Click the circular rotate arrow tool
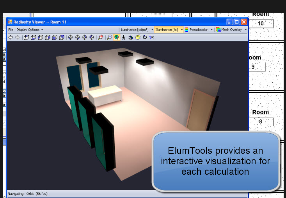 pyautogui.click(x=145, y=37)
